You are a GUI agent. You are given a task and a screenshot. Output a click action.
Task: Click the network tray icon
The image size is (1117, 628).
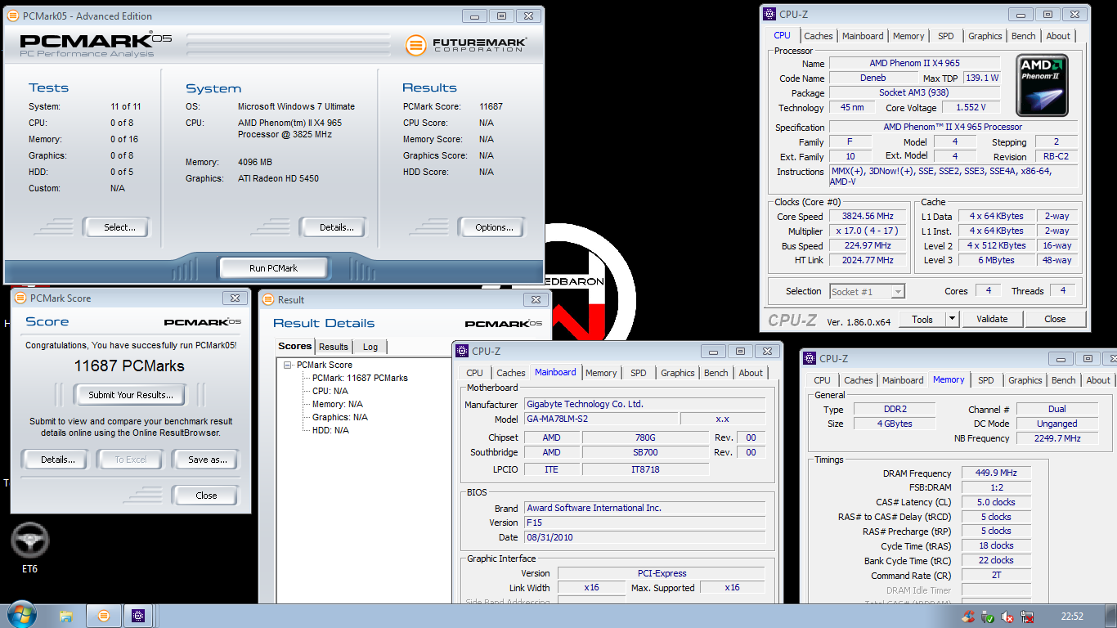[x=1027, y=617]
